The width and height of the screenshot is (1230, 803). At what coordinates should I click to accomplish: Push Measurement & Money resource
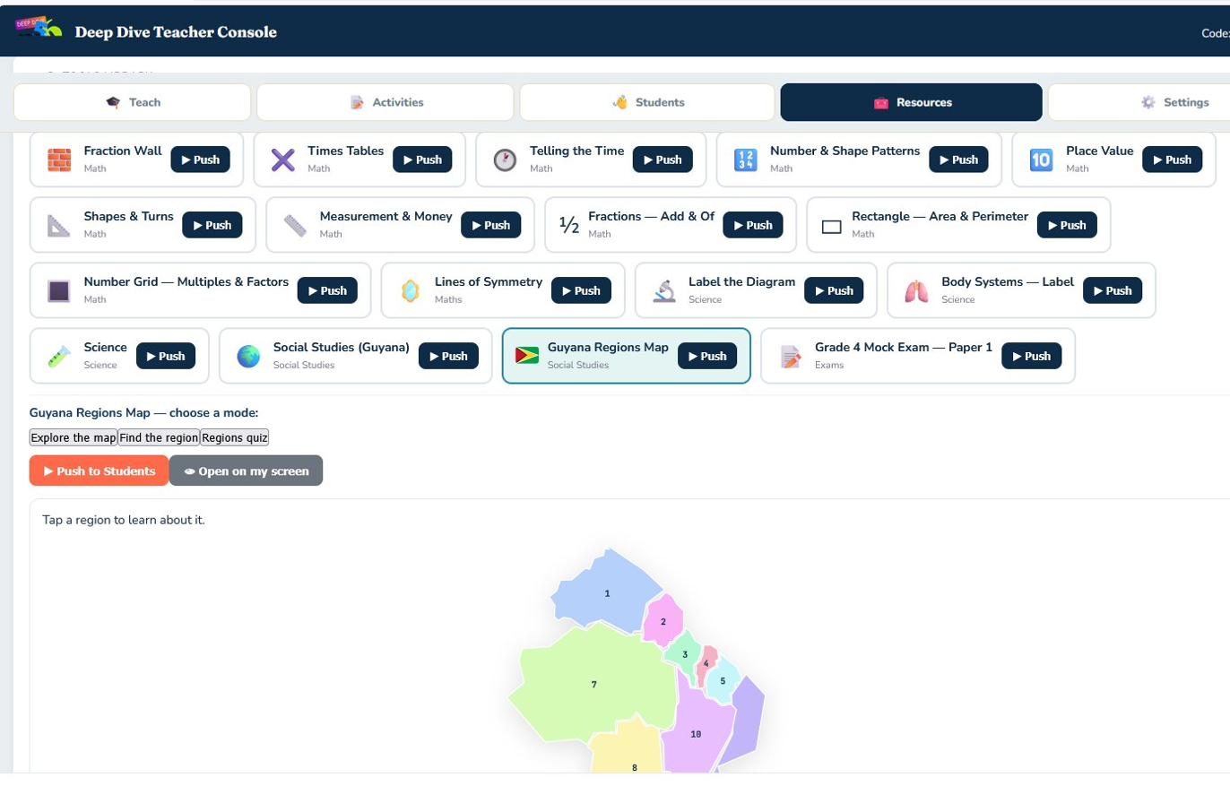491,225
